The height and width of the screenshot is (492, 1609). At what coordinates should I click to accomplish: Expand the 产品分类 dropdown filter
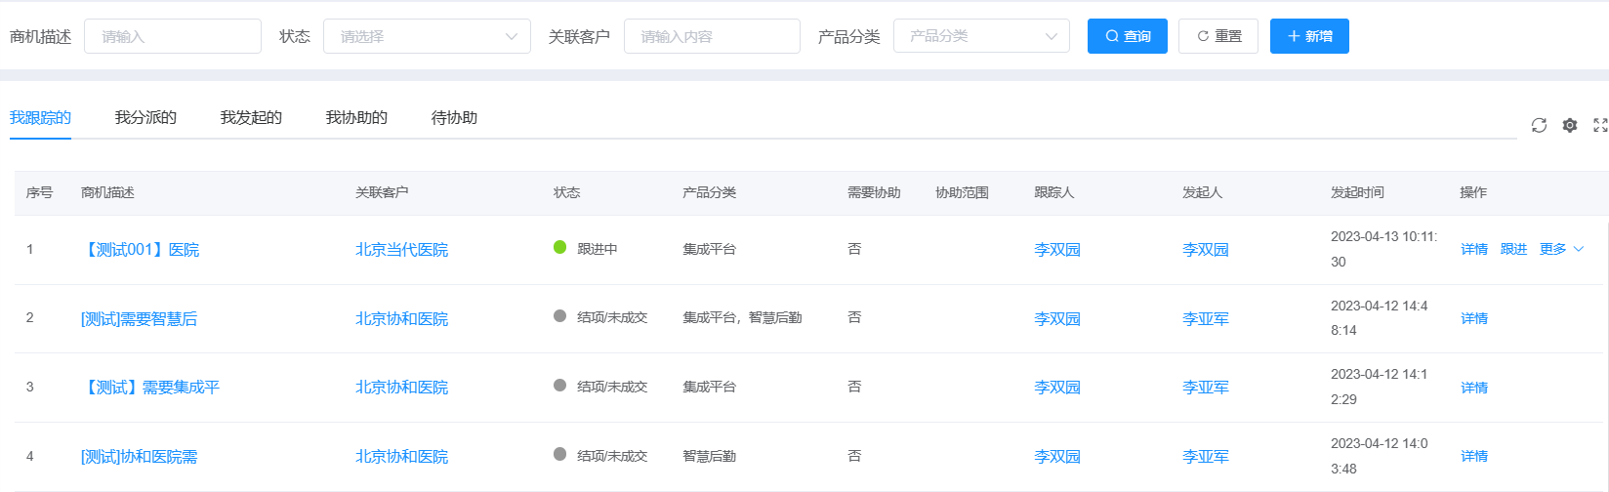tap(980, 36)
